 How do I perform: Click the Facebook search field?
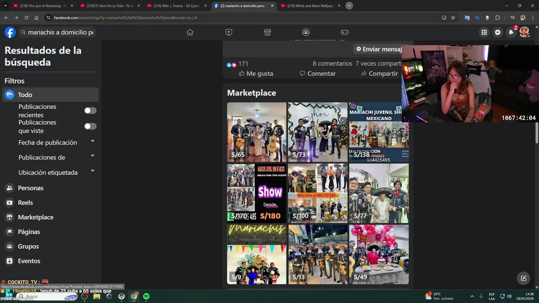pos(57,32)
